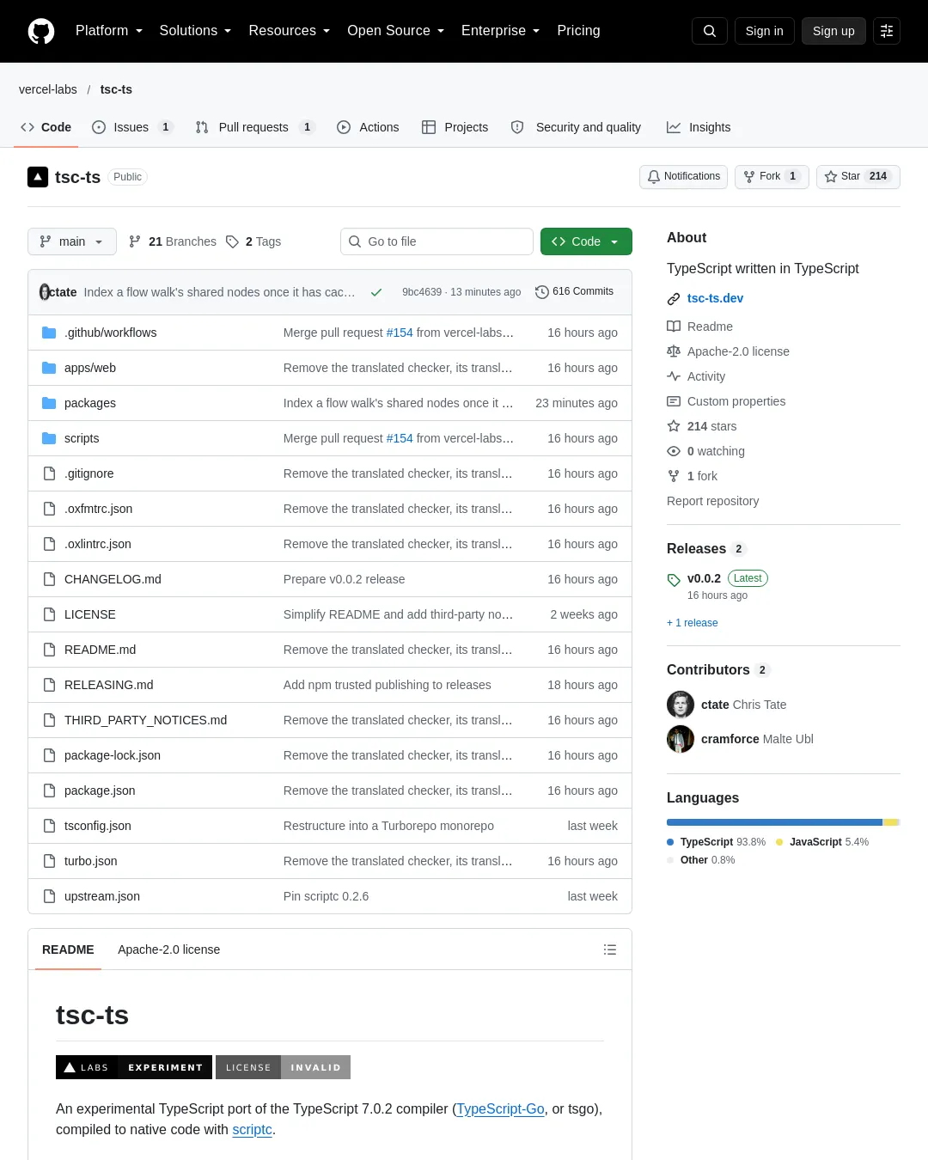Open the Actions tab

click(368, 127)
